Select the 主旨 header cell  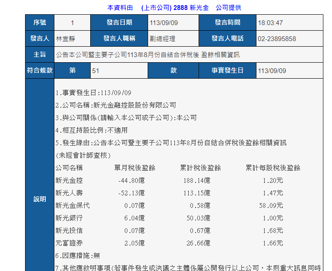coord(40,54)
